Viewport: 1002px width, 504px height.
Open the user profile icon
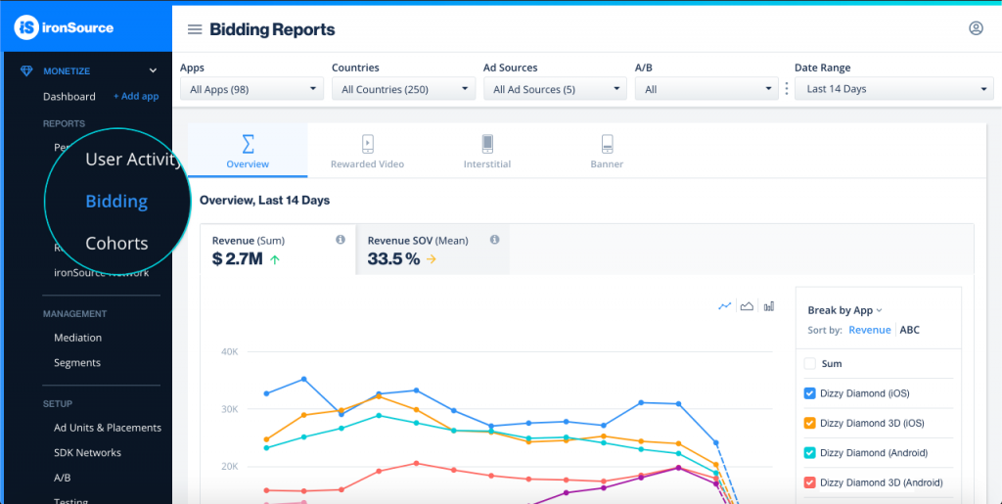pos(976,28)
